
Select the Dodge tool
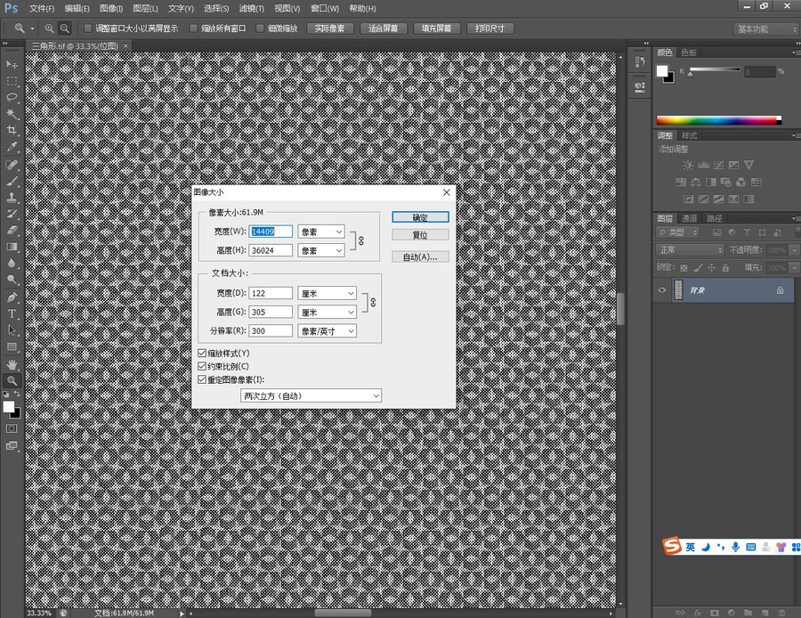pos(12,280)
